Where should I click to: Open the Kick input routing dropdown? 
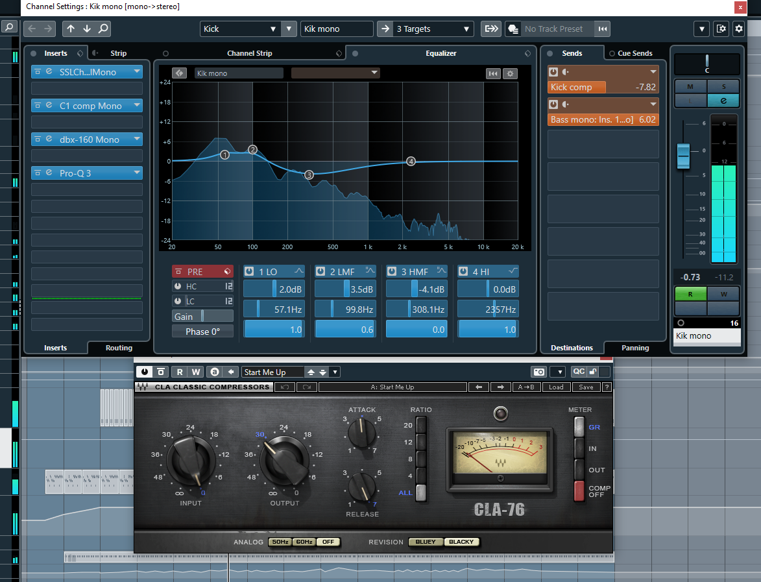[x=272, y=29]
